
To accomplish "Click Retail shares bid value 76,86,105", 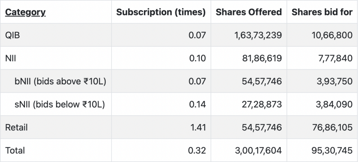I will (332, 128).
